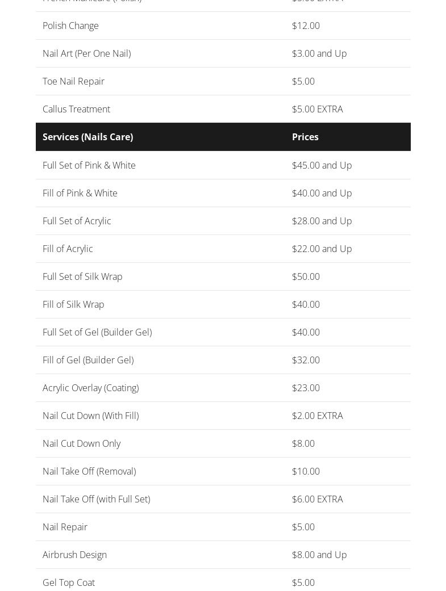Click the Fill of Pink & White row

[80, 193]
